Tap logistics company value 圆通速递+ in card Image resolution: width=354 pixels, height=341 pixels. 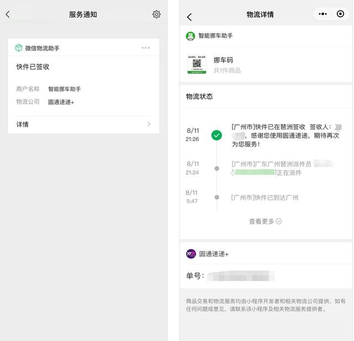[61, 102]
